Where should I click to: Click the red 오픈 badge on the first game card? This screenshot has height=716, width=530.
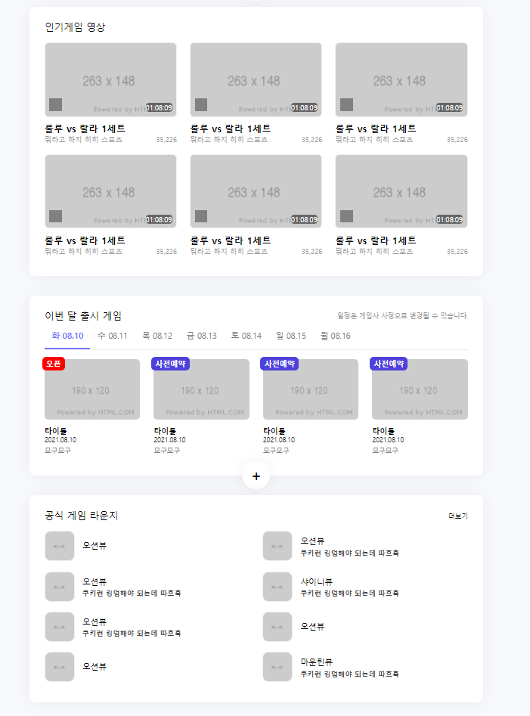(x=54, y=364)
